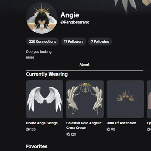The height and width of the screenshot is (151, 151).
Task: Open the partially visible fourth wearing item
Action: (x=149, y=99)
